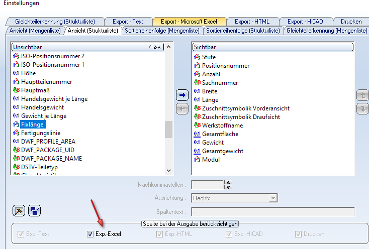Select ISO-Positionsnummer 1 entry
The width and height of the screenshot is (369, 249).
(52, 65)
